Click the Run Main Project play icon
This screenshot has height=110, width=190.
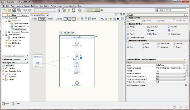(69, 10)
